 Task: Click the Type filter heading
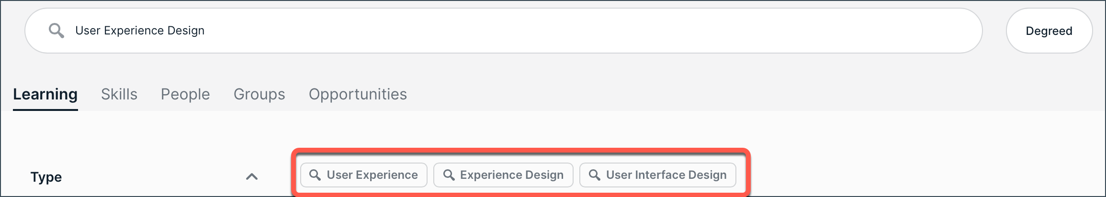[x=46, y=177]
